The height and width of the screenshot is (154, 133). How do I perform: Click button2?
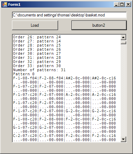click(x=99, y=25)
